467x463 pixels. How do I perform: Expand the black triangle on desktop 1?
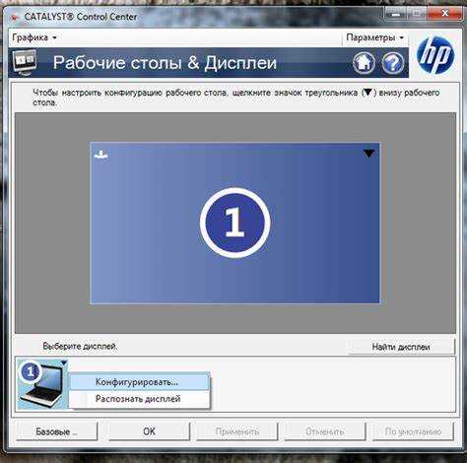(x=368, y=154)
